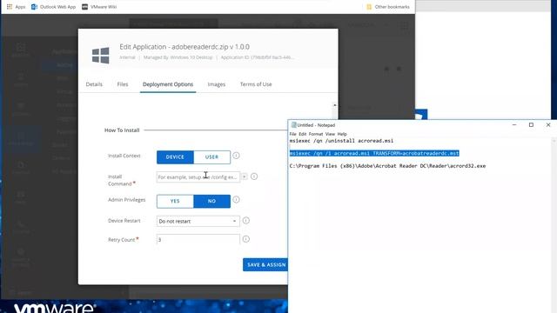
Task: Minimize the Notepad window
Action: 514,125
